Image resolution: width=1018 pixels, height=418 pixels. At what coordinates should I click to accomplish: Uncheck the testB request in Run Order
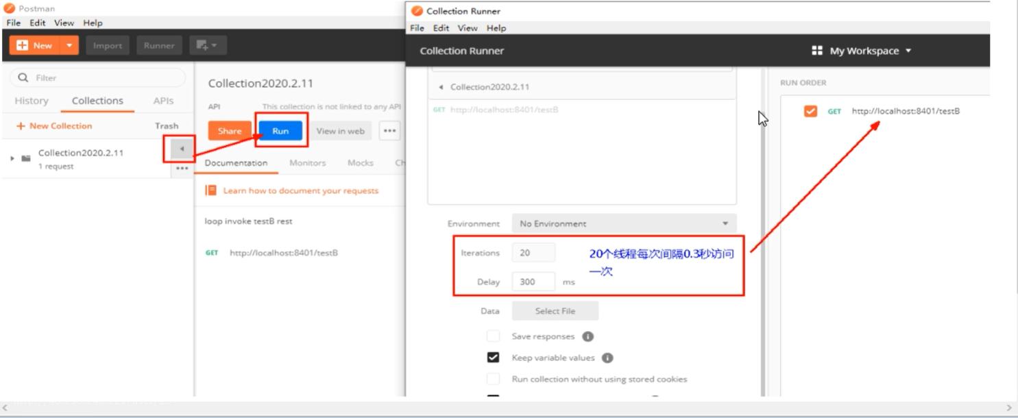click(810, 111)
